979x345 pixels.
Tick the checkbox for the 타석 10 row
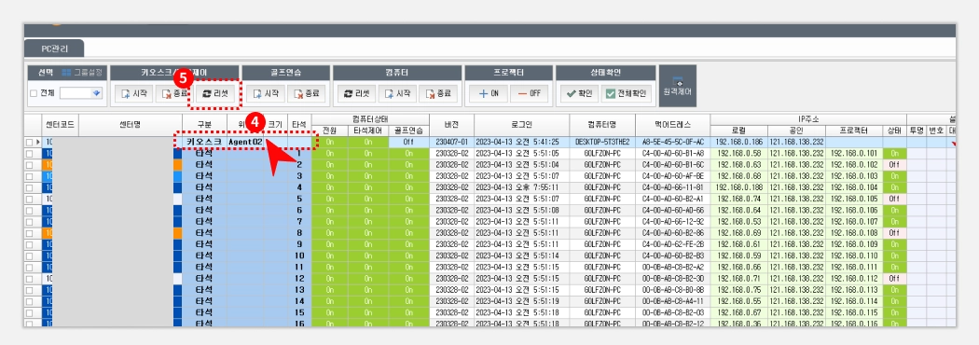(x=29, y=255)
